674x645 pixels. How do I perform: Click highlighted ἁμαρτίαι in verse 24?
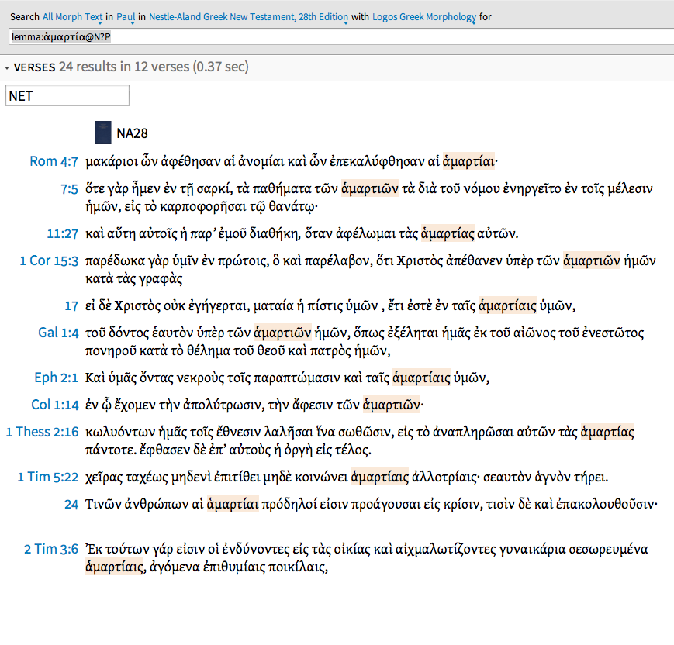(x=233, y=504)
